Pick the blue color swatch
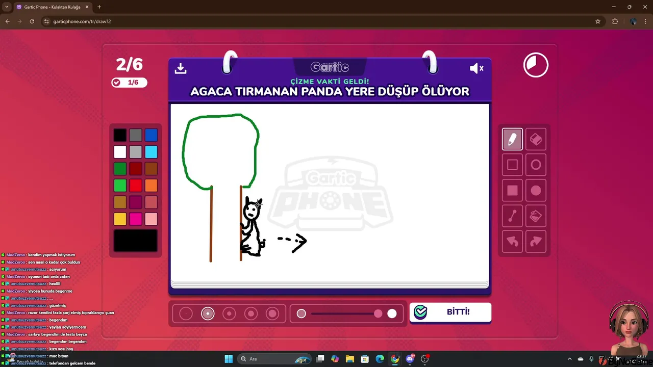 click(151, 135)
